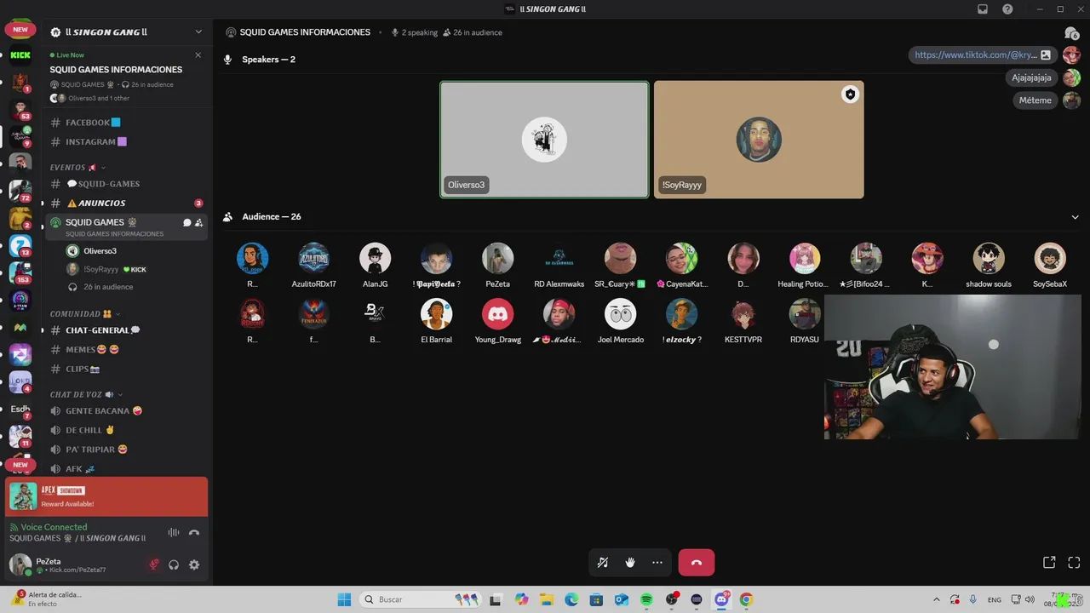Screen dimensions: 1090x613
Task: Open Discord taskbar icon
Action: (x=721, y=599)
